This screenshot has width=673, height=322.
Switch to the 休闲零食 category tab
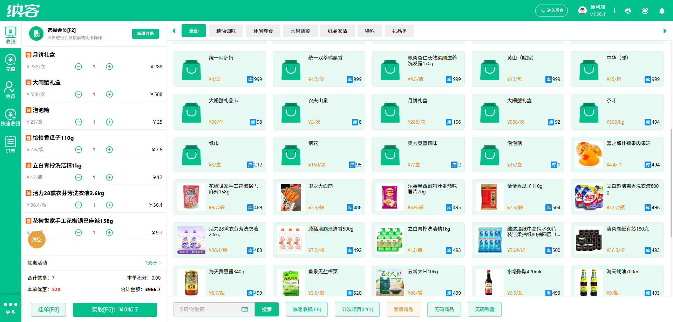(x=263, y=31)
